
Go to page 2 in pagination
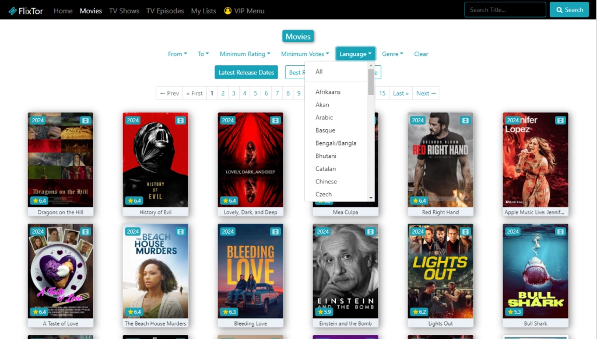click(223, 93)
